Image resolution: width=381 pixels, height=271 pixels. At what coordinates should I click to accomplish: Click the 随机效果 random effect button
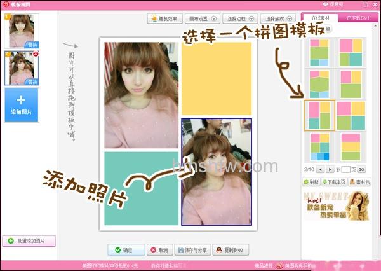coord(164,18)
